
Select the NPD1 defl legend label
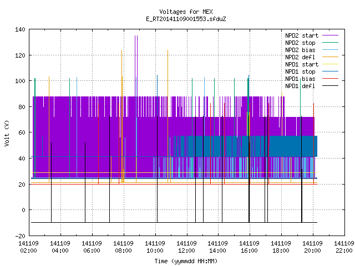[300, 86]
